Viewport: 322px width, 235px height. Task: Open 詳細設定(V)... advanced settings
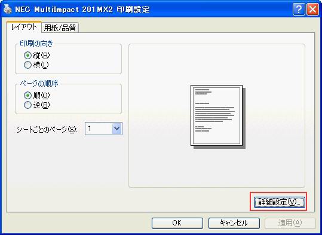(x=280, y=202)
